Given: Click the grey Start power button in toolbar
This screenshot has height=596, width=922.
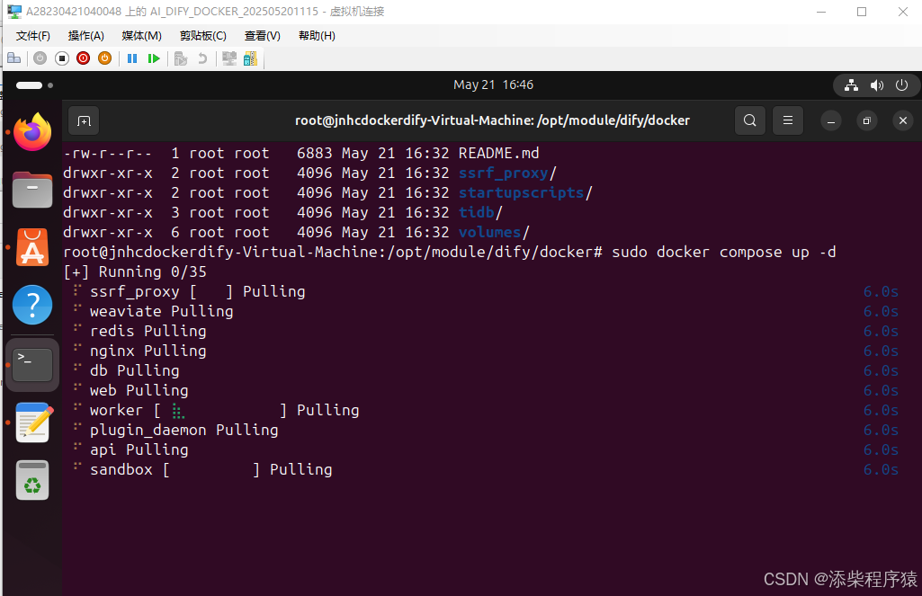Looking at the screenshot, I should point(40,58).
